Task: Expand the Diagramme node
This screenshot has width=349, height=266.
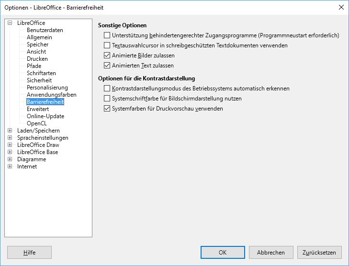Action: pyautogui.click(x=10, y=159)
